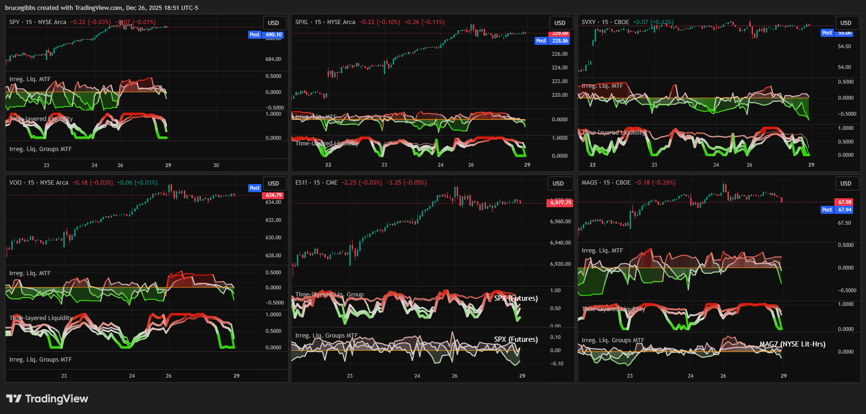Click the red 6,977.75 price tag on ES1!

560,203
